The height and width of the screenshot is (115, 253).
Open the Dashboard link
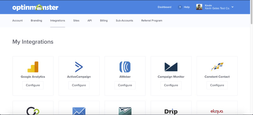coord(164,7)
